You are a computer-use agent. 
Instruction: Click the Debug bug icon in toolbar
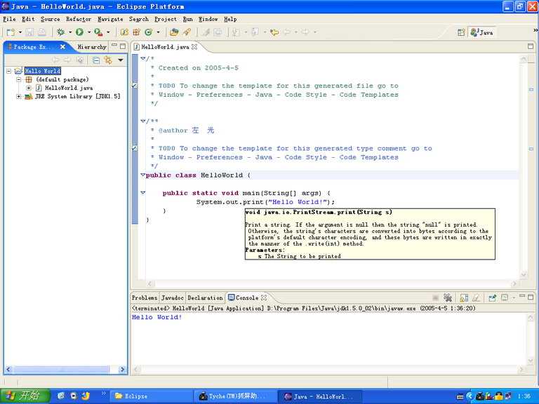click(x=61, y=32)
